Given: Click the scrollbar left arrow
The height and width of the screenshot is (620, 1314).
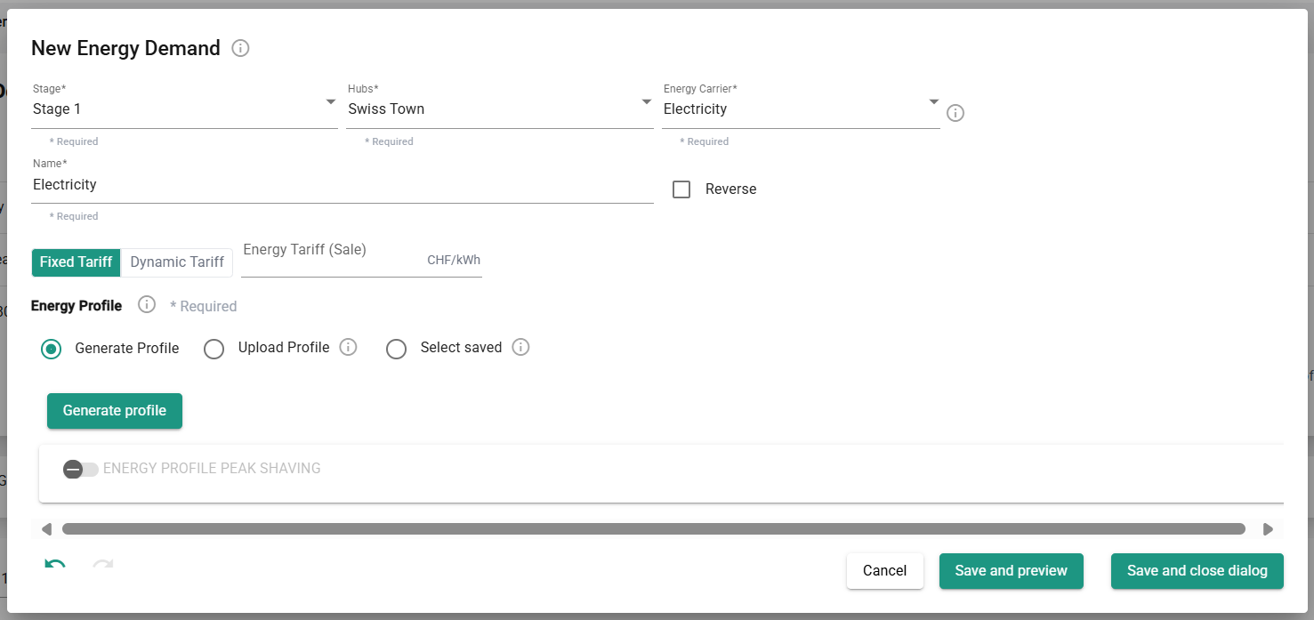Looking at the screenshot, I should click(47, 529).
